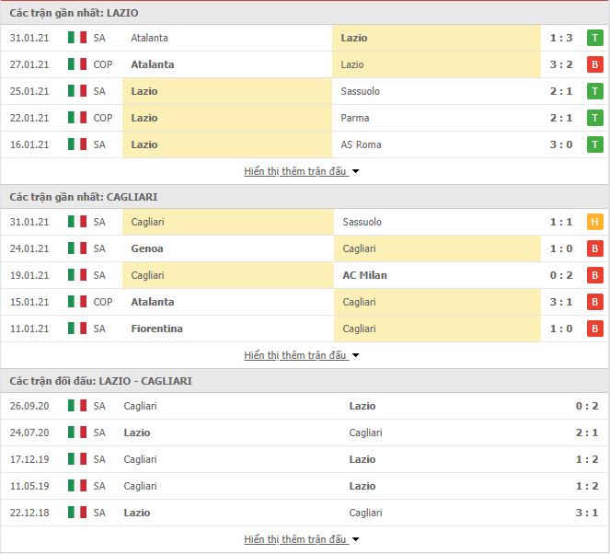Click the green T badge for Atalanta–Lazio 1:3
This screenshot has height=554, width=610.
(x=594, y=38)
